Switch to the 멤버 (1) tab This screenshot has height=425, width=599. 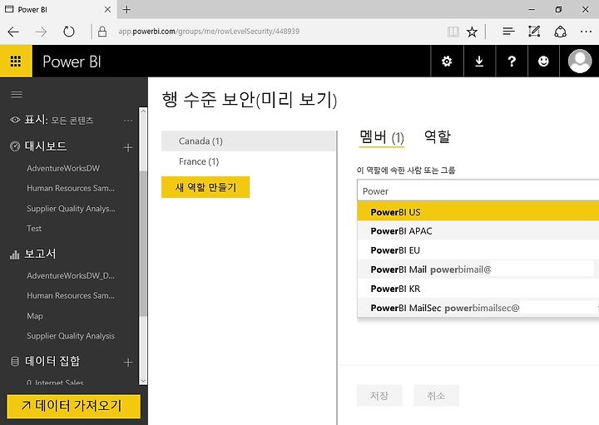[382, 137]
